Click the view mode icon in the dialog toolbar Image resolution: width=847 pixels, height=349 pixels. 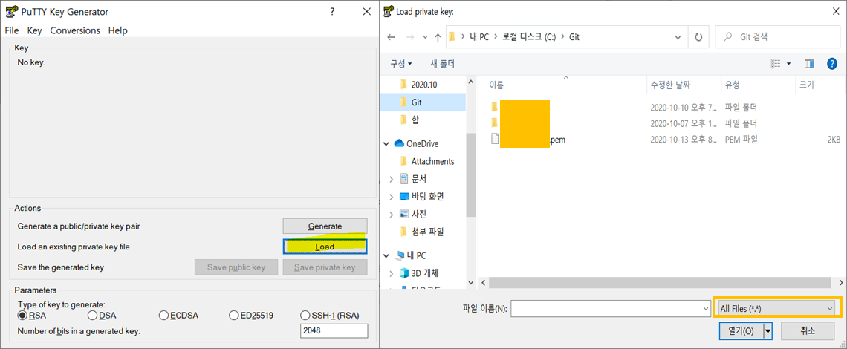pyautogui.click(x=776, y=64)
